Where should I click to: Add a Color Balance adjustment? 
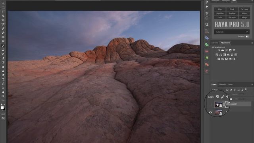tap(221, 55)
